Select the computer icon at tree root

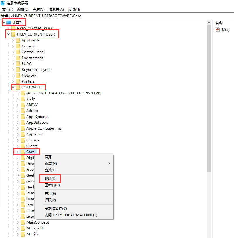click(9, 23)
